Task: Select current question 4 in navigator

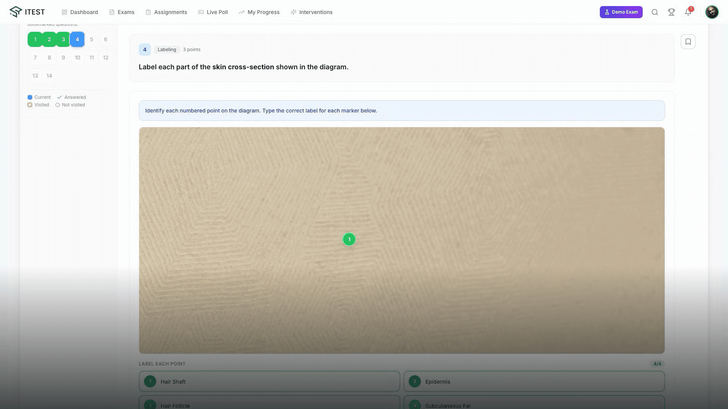Action: 77,39
